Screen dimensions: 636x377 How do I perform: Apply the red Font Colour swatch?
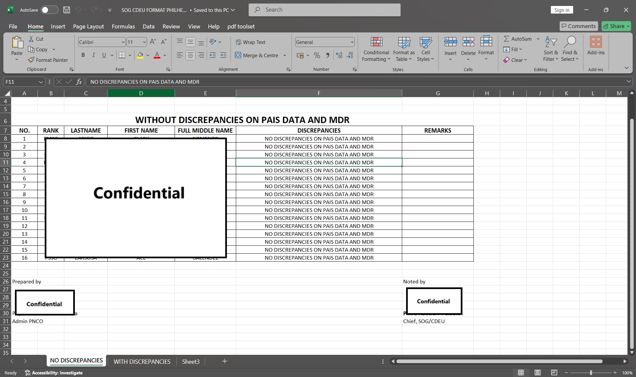[x=157, y=55]
